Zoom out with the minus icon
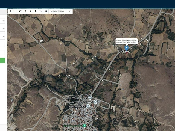175x131 pixels. coord(15,11)
